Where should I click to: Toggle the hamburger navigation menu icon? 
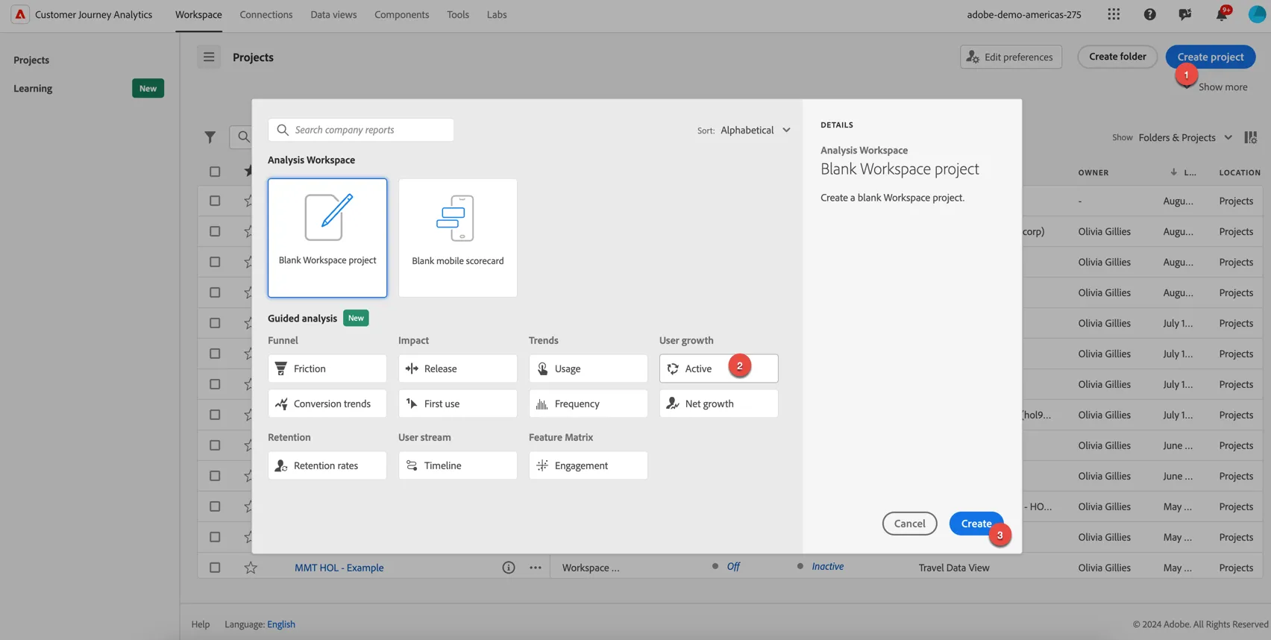point(209,57)
